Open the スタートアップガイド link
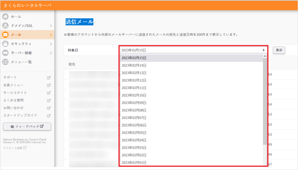 [x=20, y=115]
